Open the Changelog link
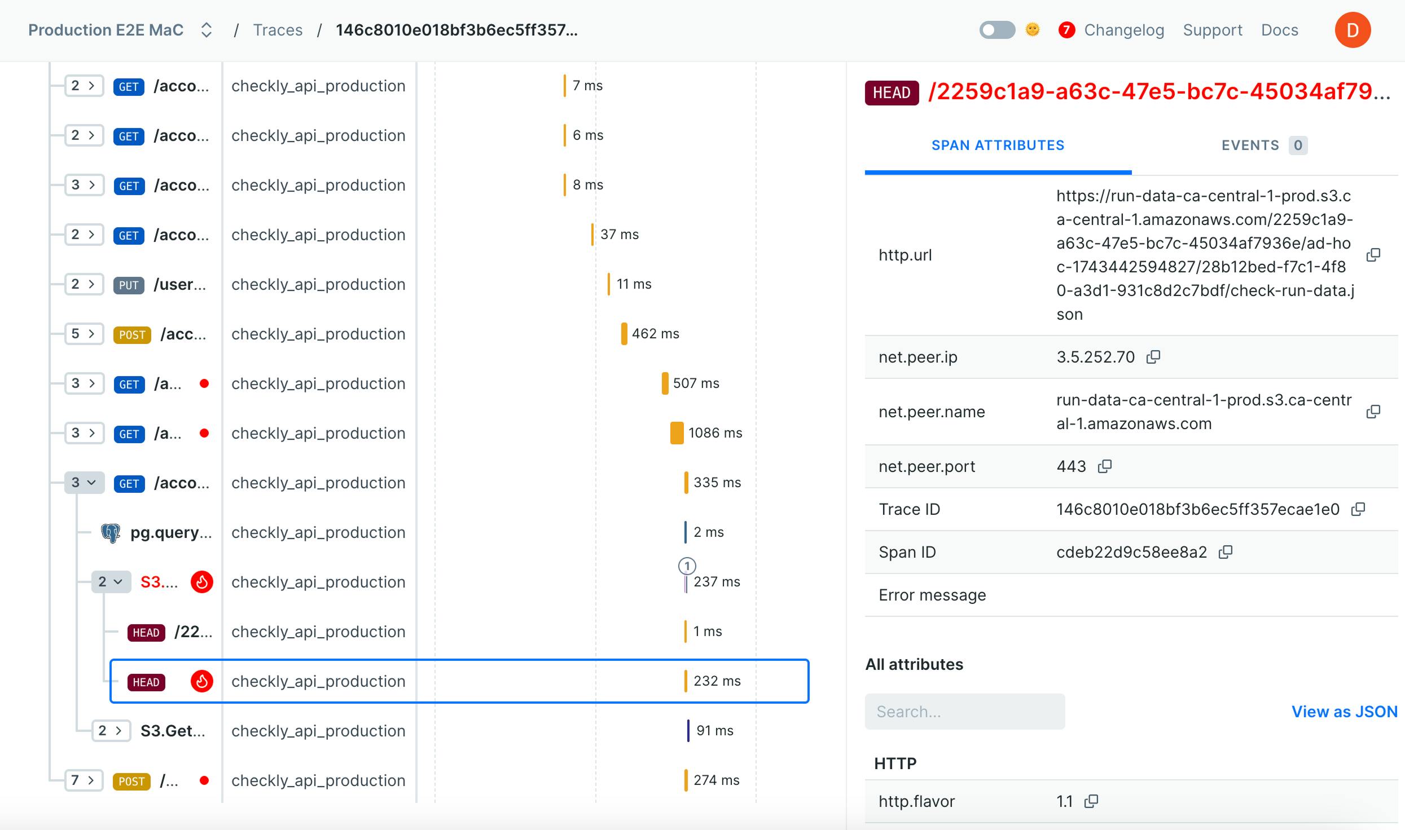This screenshot has height=830, width=1405. pyautogui.click(x=1123, y=30)
